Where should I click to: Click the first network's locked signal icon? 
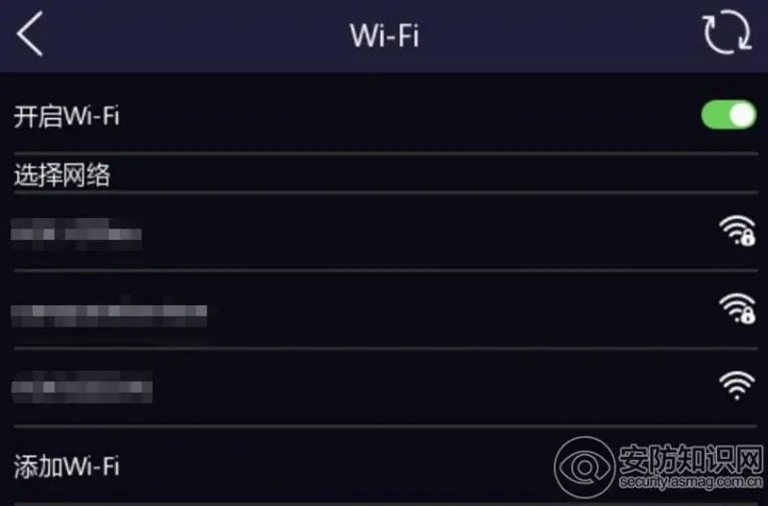[x=736, y=230]
